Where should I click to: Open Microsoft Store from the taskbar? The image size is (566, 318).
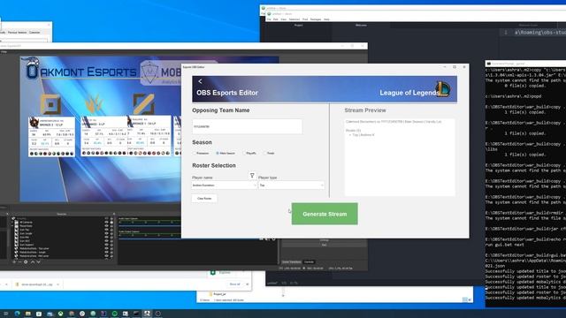[39, 314]
